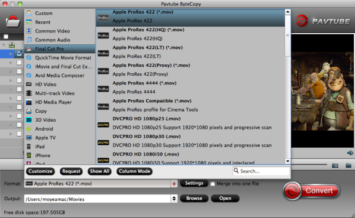
Task: Click the Pavtube logo icon
Action: pyautogui.click(x=302, y=21)
